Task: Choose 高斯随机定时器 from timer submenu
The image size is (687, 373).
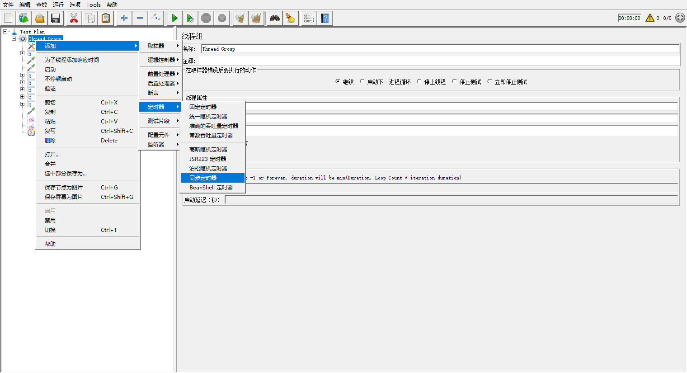Action: click(212, 149)
